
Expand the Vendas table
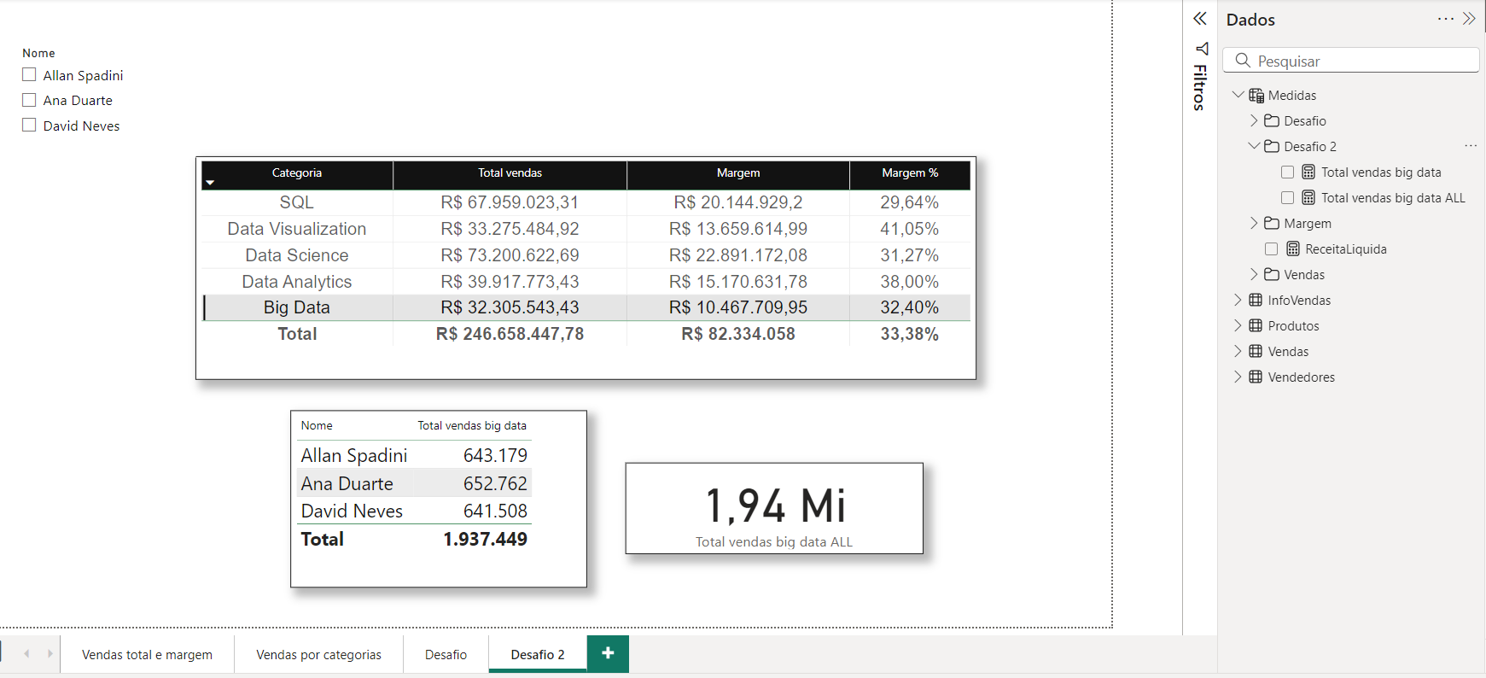pyautogui.click(x=1238, y=351)
